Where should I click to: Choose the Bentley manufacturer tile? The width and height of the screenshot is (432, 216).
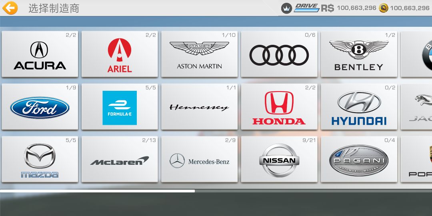click(359, 54)
